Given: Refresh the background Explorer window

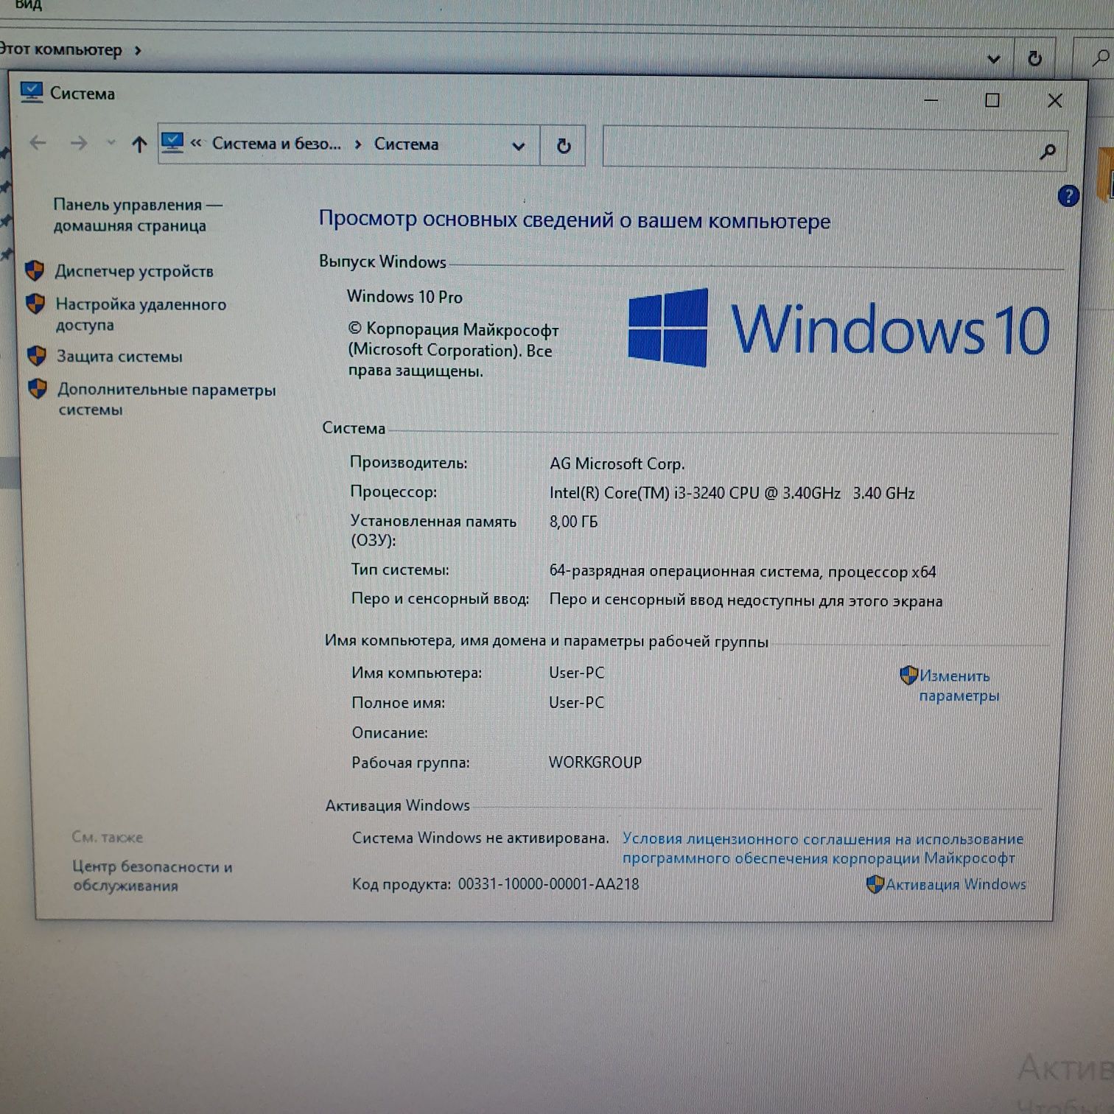Looking at the screenshot, I should 1035,58.
